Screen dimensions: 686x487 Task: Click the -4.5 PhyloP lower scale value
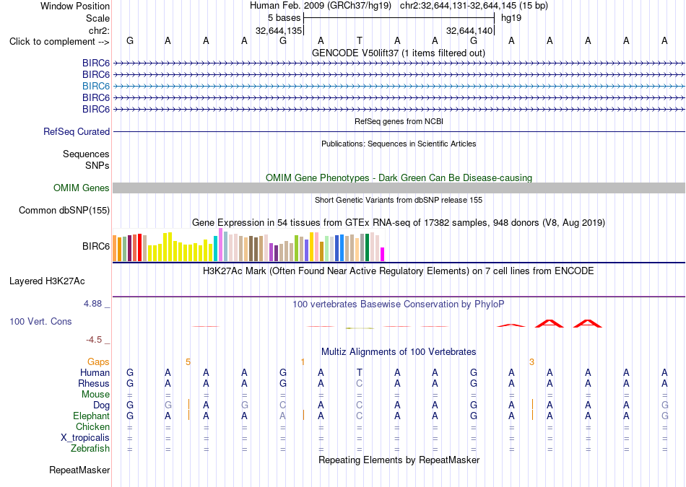tap(94, 340)
